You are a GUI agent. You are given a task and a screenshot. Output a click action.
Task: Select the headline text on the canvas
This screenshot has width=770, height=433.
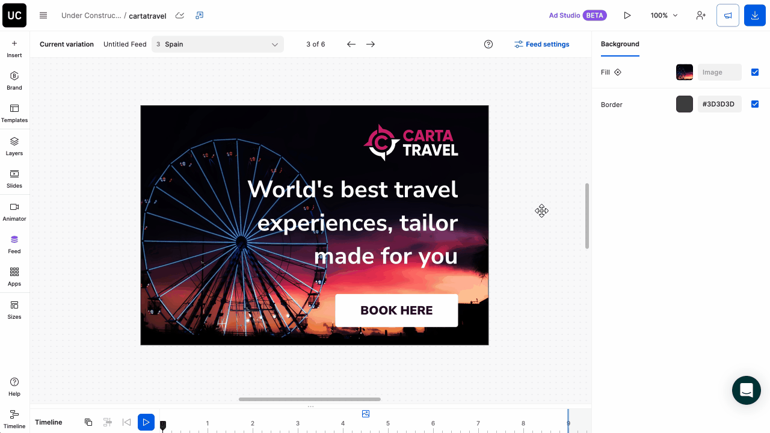tap(353, 223)
